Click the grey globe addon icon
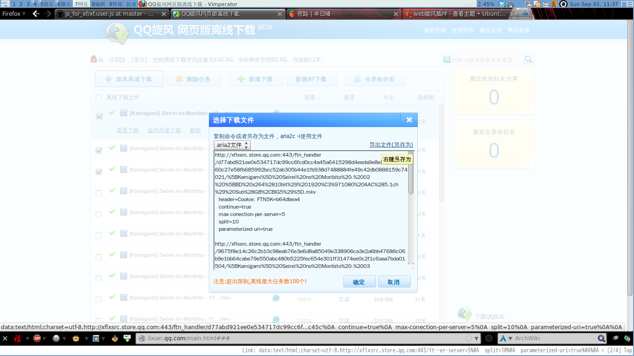This screenshot has width=634, height=356. (x=56, y=338)
